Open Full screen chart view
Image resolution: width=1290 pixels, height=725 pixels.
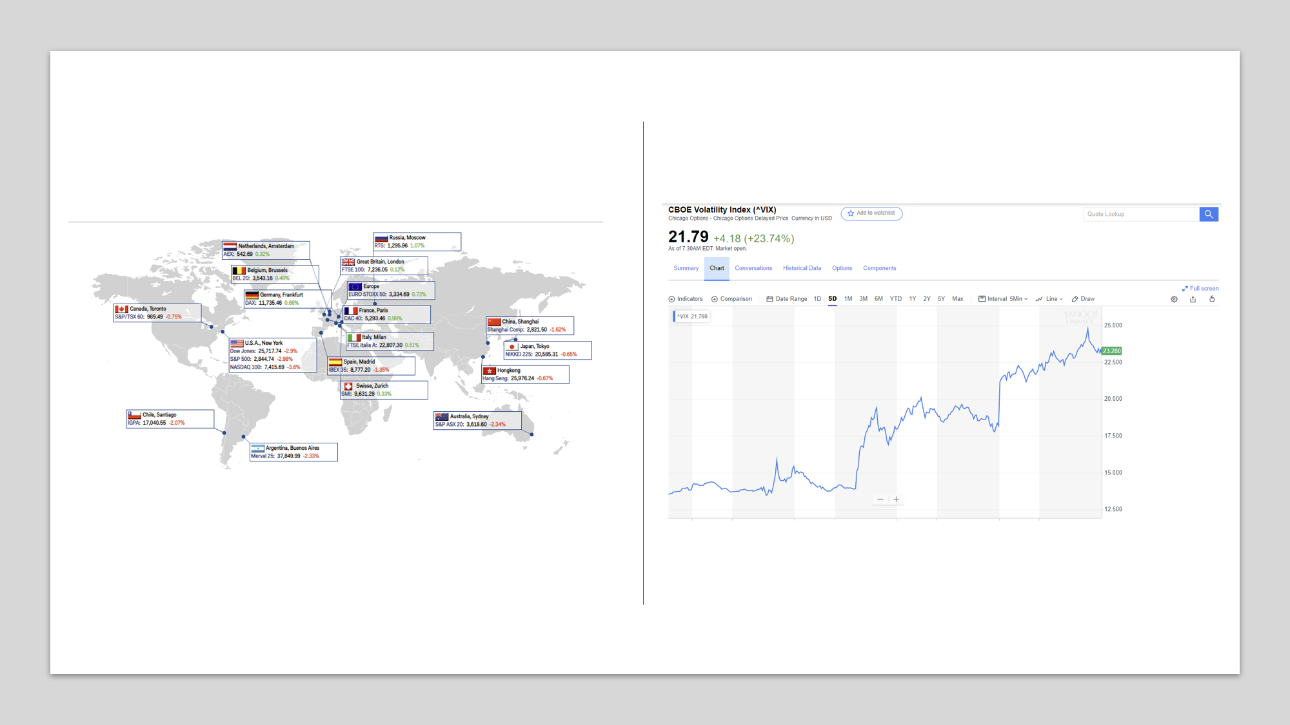[1200, 289]
